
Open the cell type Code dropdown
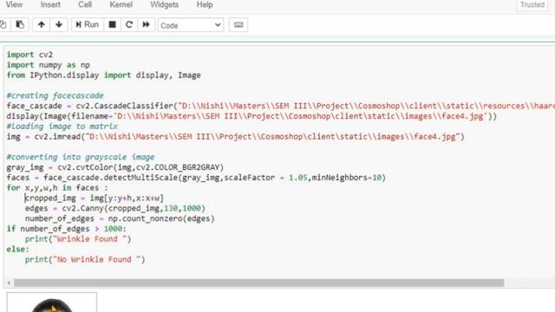(191, 25)
